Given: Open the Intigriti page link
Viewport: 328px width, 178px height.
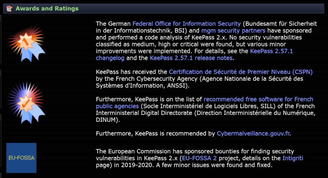Looking at the screenshot, I should [x=293, y=158].
